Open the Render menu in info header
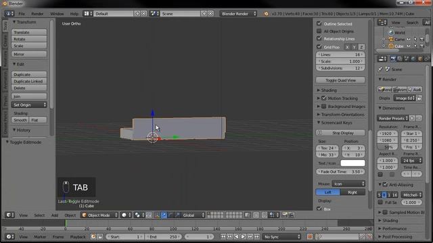 pos(37,13)
